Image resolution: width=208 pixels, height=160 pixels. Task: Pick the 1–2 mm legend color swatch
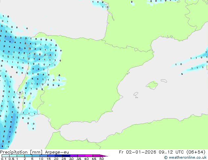[x=21, y=156]
